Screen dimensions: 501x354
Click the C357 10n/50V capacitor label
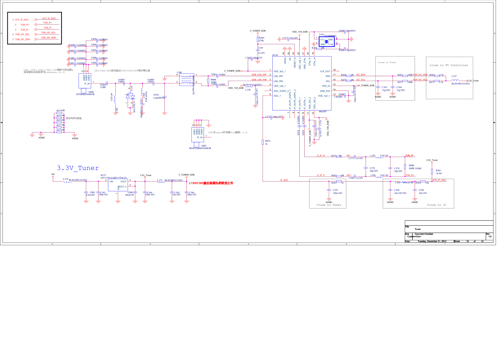pos(290,38)
